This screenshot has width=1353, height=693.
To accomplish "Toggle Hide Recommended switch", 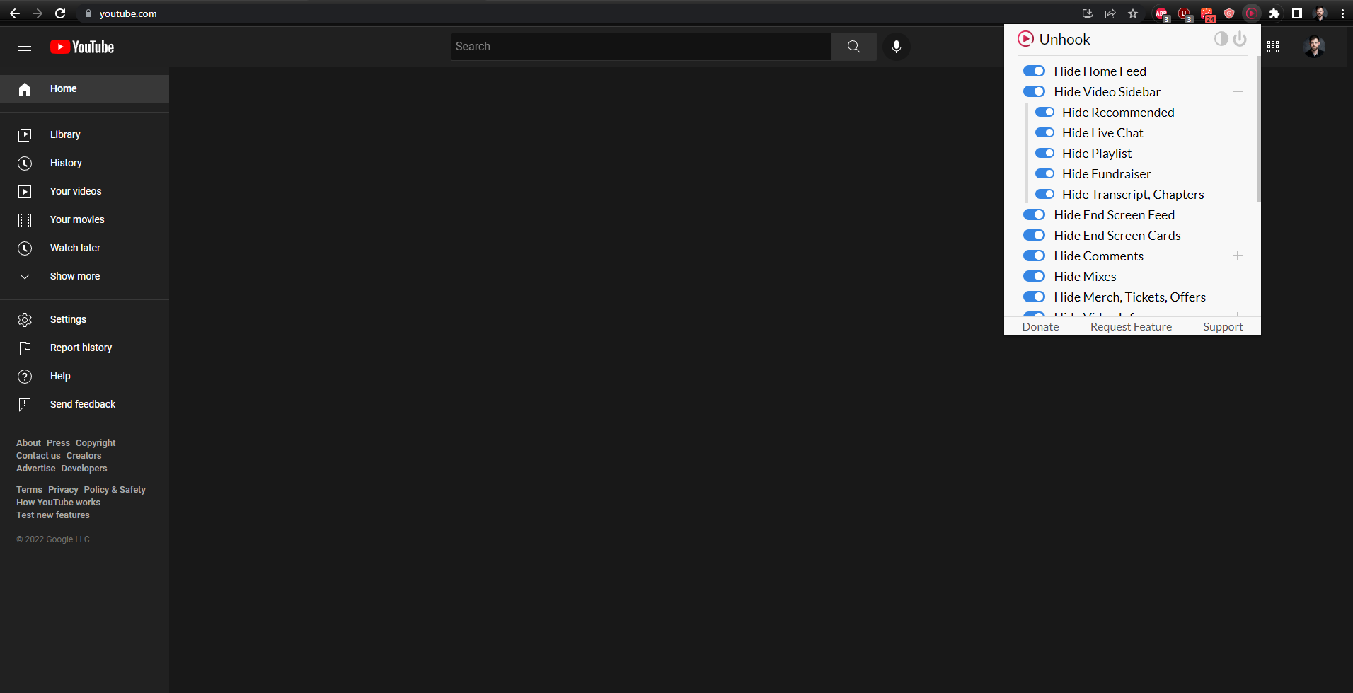I will 1044,112.
